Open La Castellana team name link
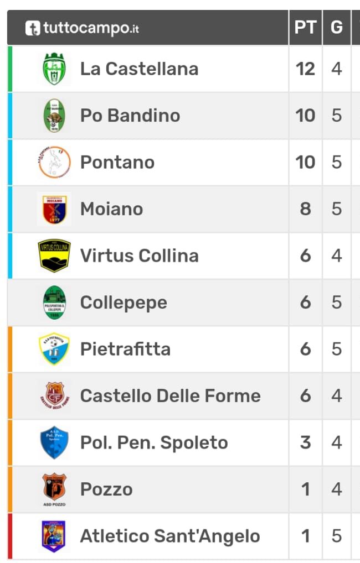360x563 pixels. tap(139, 69)
